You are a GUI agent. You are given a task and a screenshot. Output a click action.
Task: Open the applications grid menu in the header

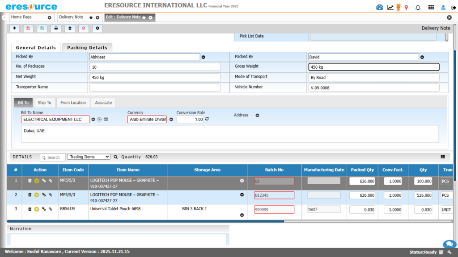(x=430, y=7)
